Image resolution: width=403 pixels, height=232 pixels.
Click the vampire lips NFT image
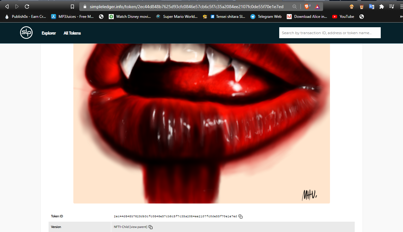pyautogui.click(x=202, y=123)
